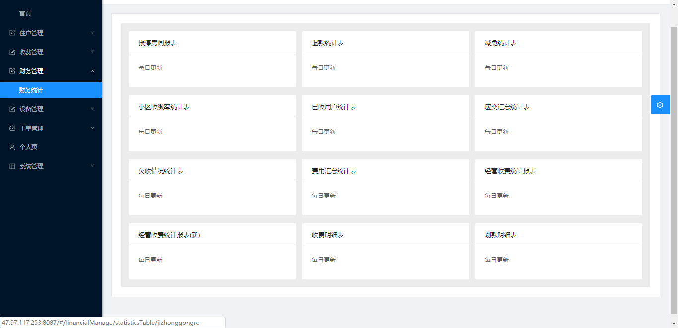Open the 经营收费统计报表(新) card

point(212,251)
